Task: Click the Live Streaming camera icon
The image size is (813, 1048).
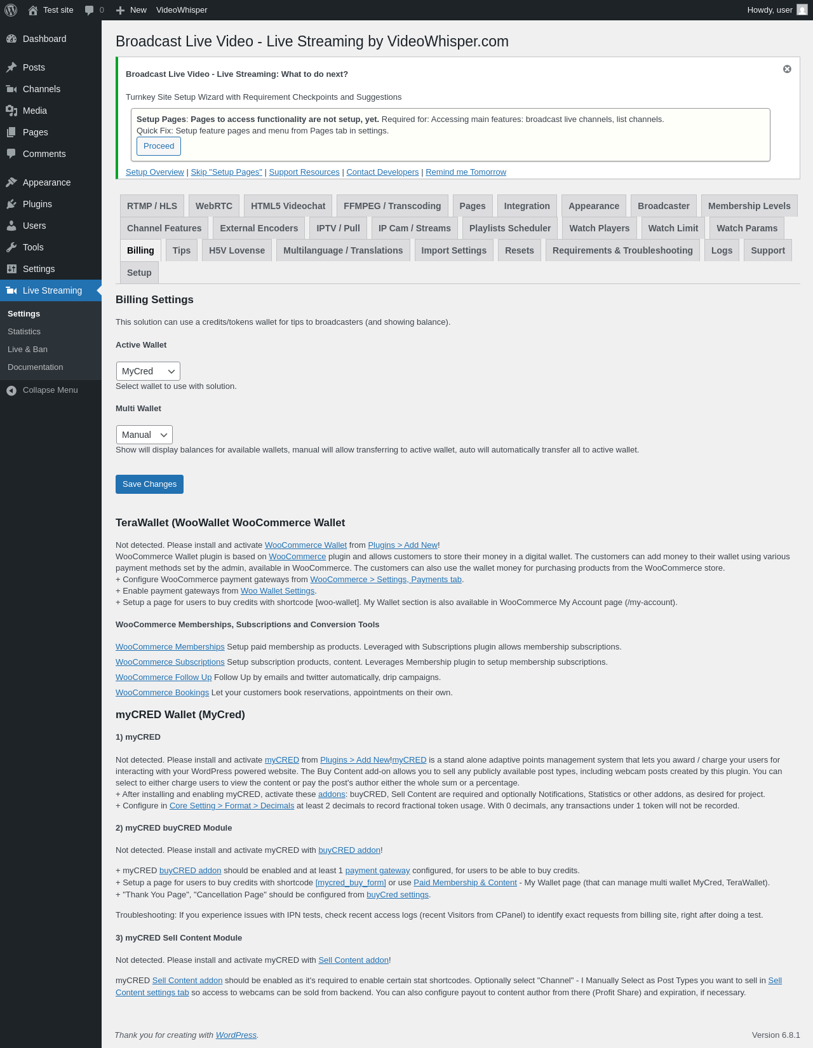Action: (11, 290)
